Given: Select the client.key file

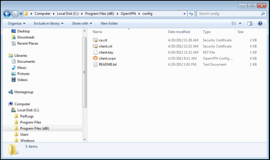Looking at the screenshot, I should [106, 52].
